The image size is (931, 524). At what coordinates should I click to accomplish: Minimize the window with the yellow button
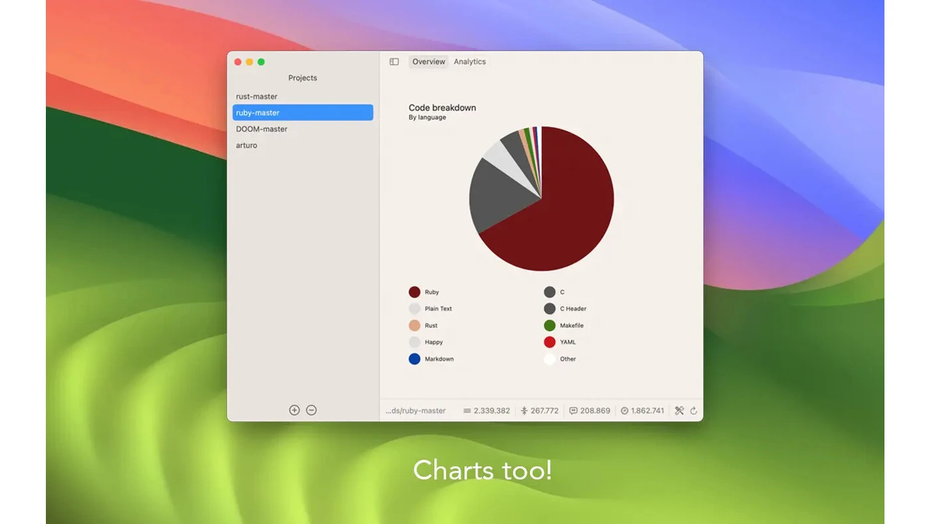[249, 62]
